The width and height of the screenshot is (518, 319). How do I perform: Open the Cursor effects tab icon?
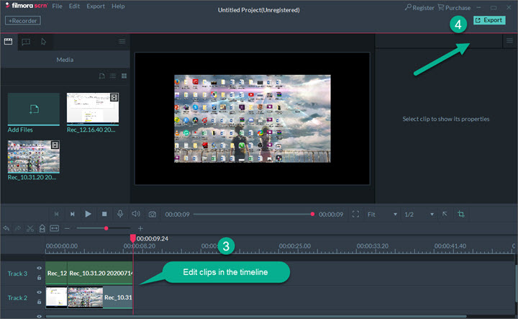click(x=43, y=42)
